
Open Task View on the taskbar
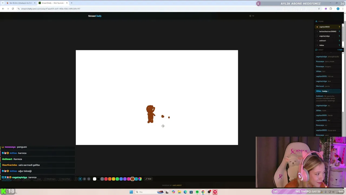click(x=167, y=192)
